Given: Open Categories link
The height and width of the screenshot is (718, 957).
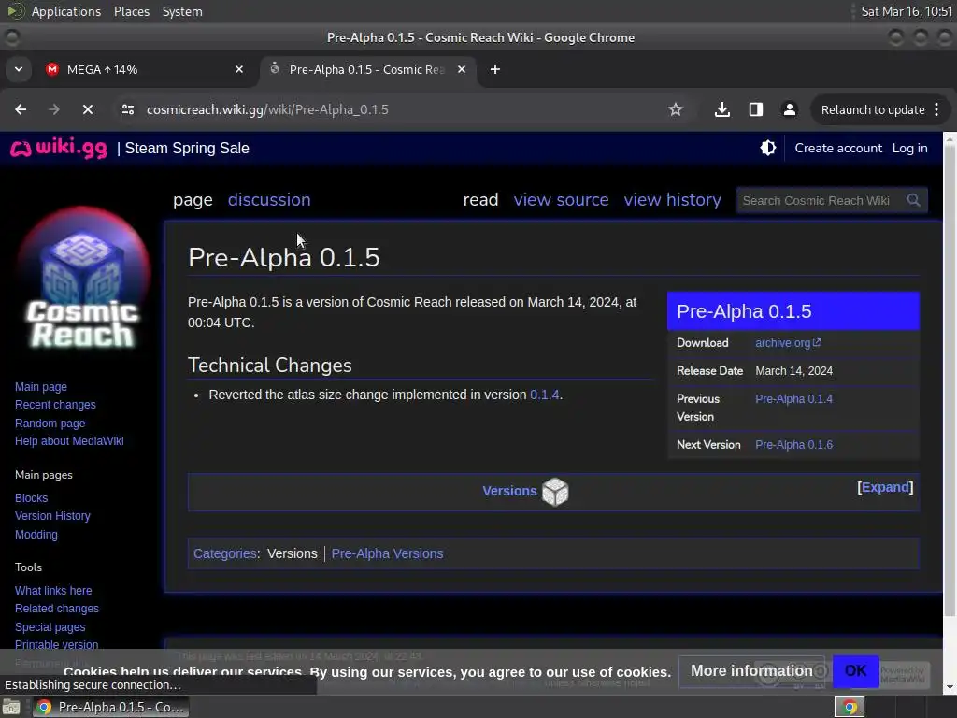Looking at the screenshot, I should tap(224, 553).
